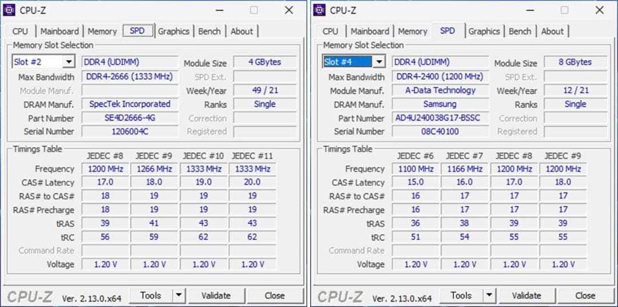Screen dimensions: 618x307
Task: Click 1166 MHz frequency cell under JEDEC #7
Action: (x=465, y=169)
